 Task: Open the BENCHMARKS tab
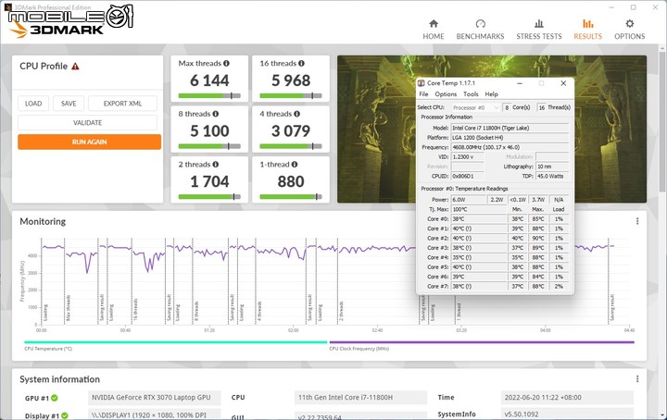point(480,30)
